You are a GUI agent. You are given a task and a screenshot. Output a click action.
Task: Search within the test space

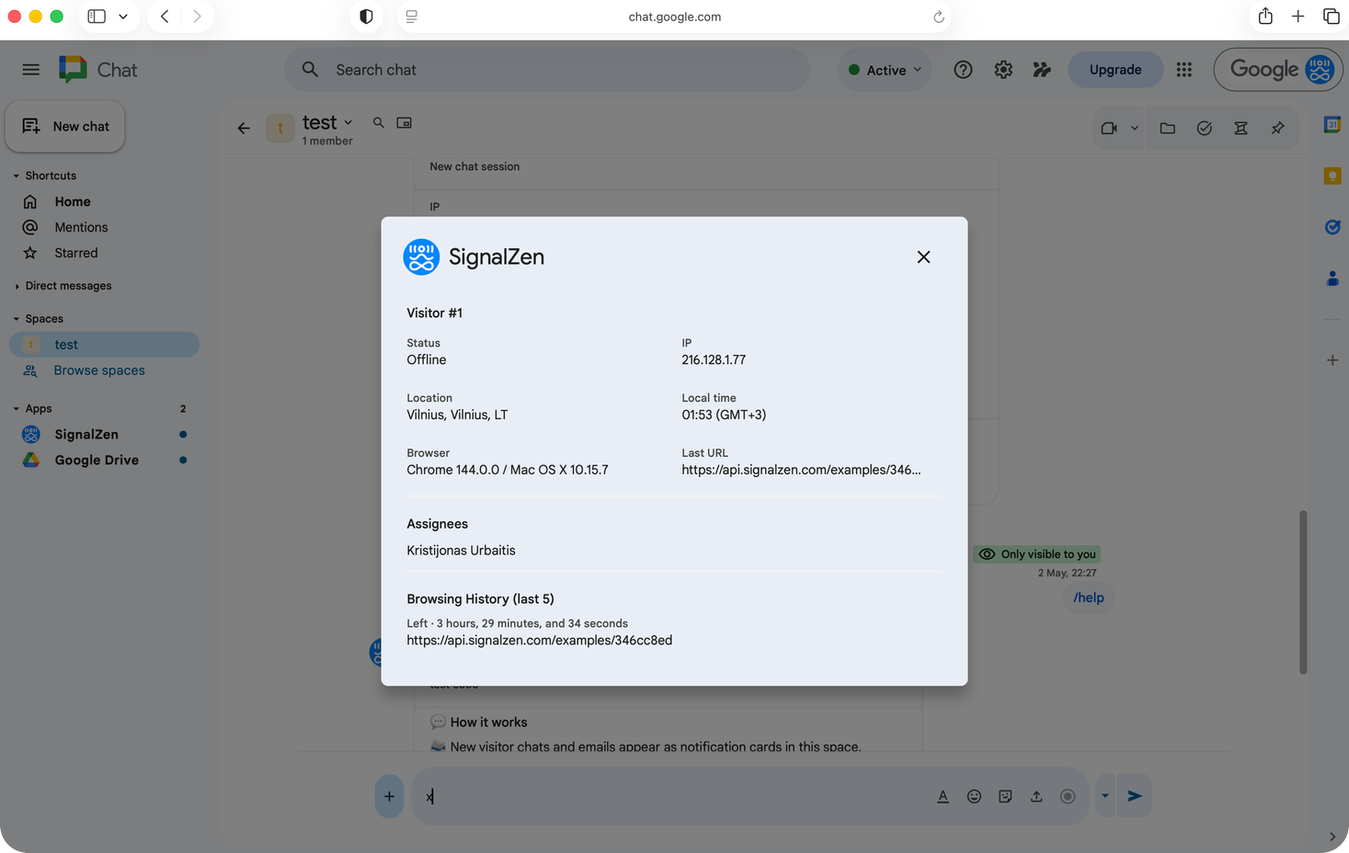(x=378, y=122)
